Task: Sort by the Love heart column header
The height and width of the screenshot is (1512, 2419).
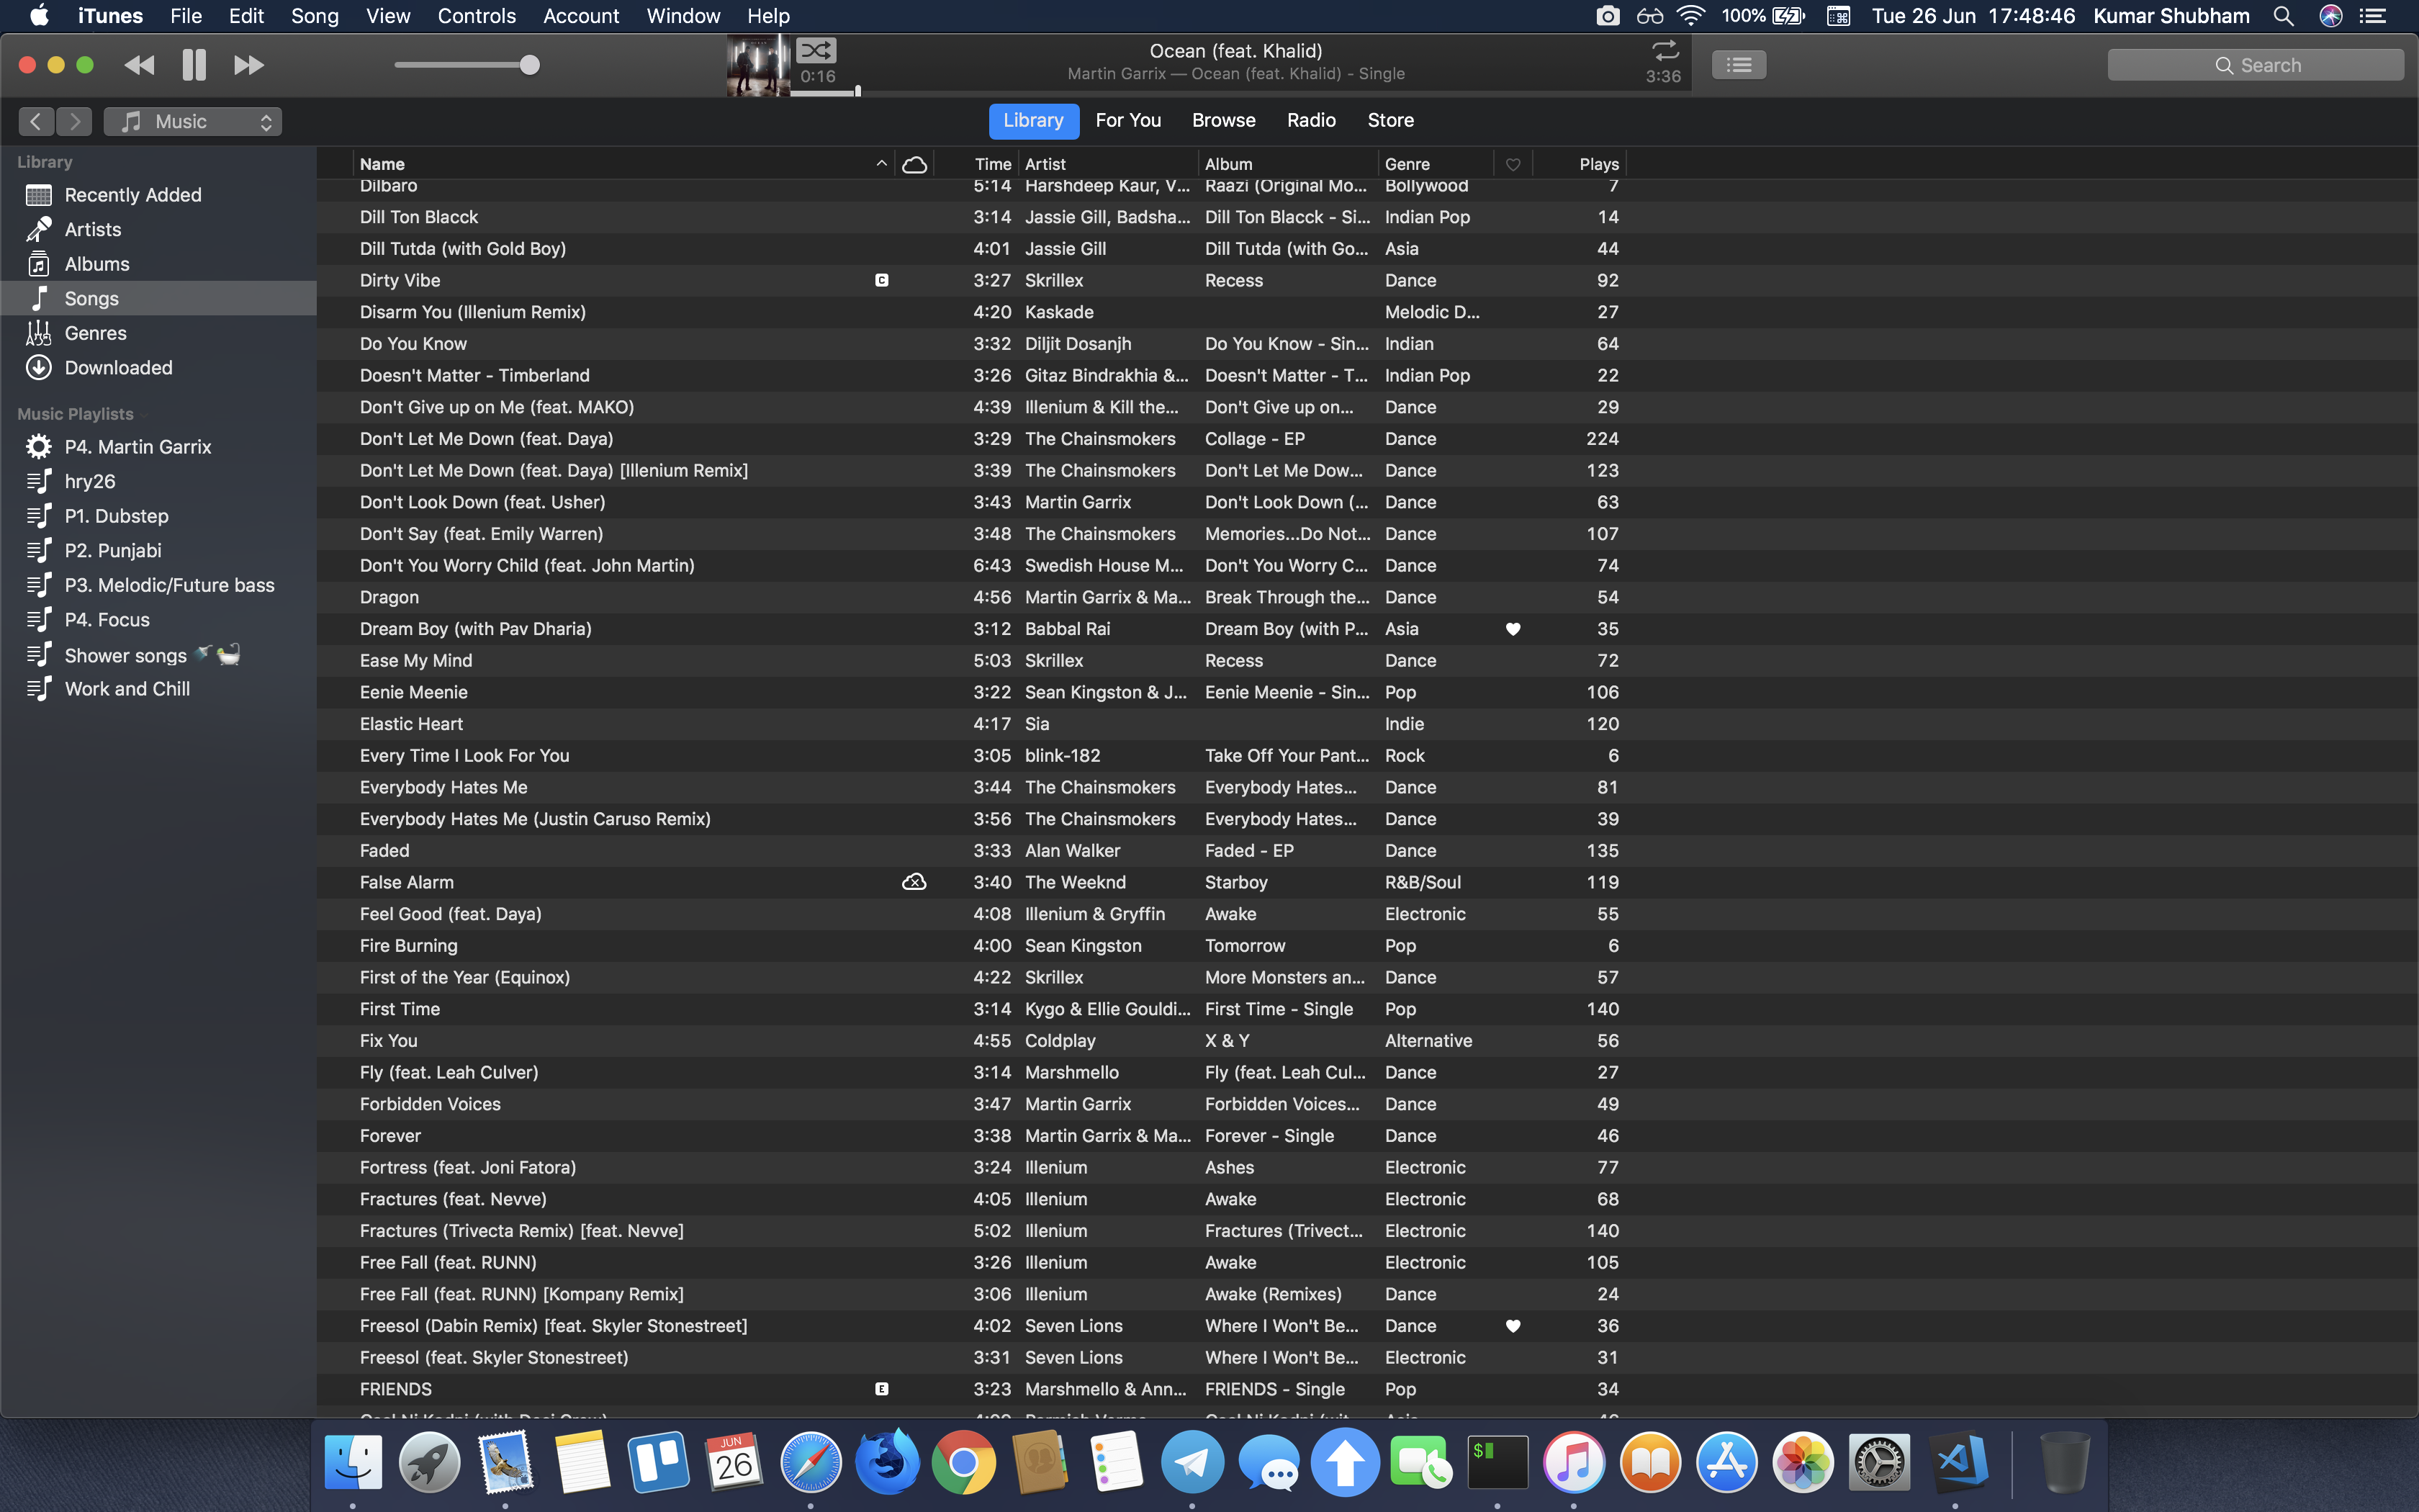Action: 1513,164
